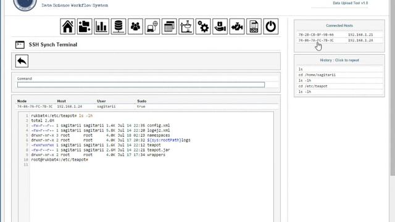This screenshot has height=222, width=395.
Task: Click '${sys:rootPath}logs' in the terminal output
Action: [x=168, y=140]
